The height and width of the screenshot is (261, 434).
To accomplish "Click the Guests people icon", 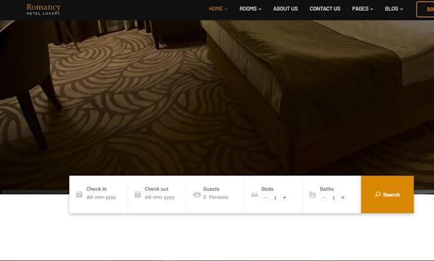I will coord(197,195).
